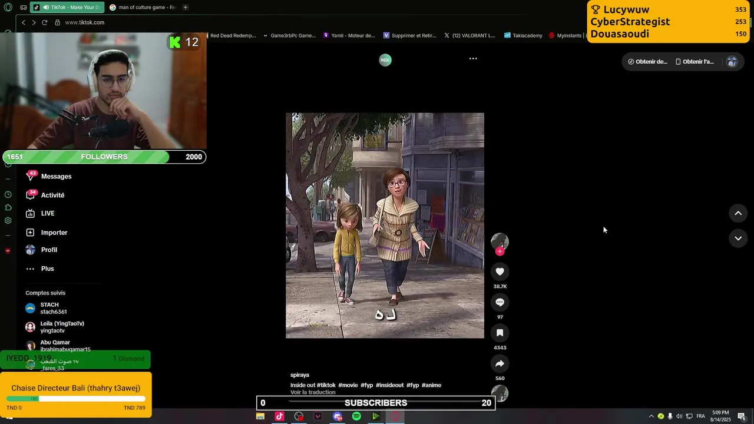Screen dimensions: 754x424
Task: Open Supprimer et Retir... bookmark
Action: 409,35
